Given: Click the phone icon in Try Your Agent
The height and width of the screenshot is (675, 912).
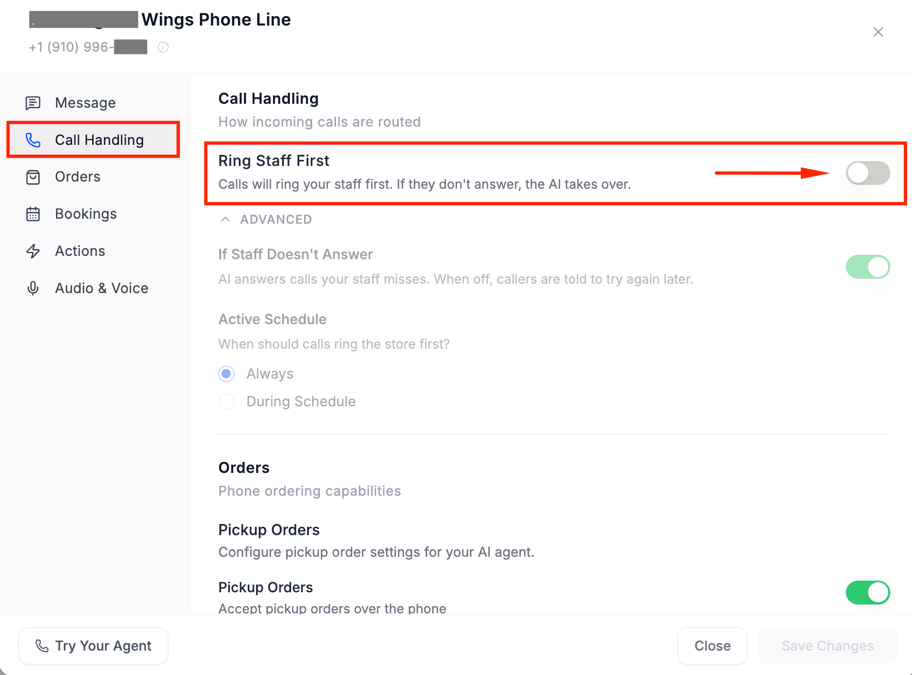Looking at the screenshot, I should [42, 646].
